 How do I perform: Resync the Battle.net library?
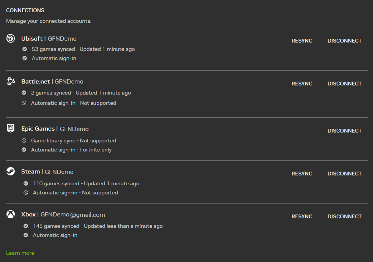302,84
